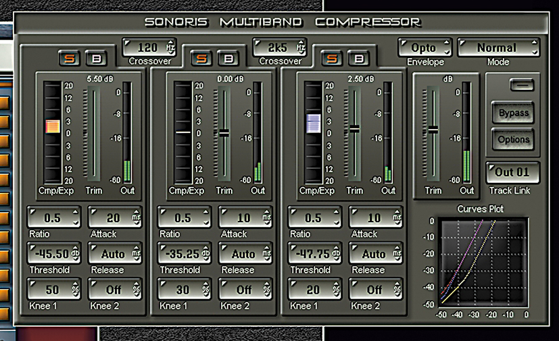Click the low band Knee 2 Off field

[x=115, y=290]
